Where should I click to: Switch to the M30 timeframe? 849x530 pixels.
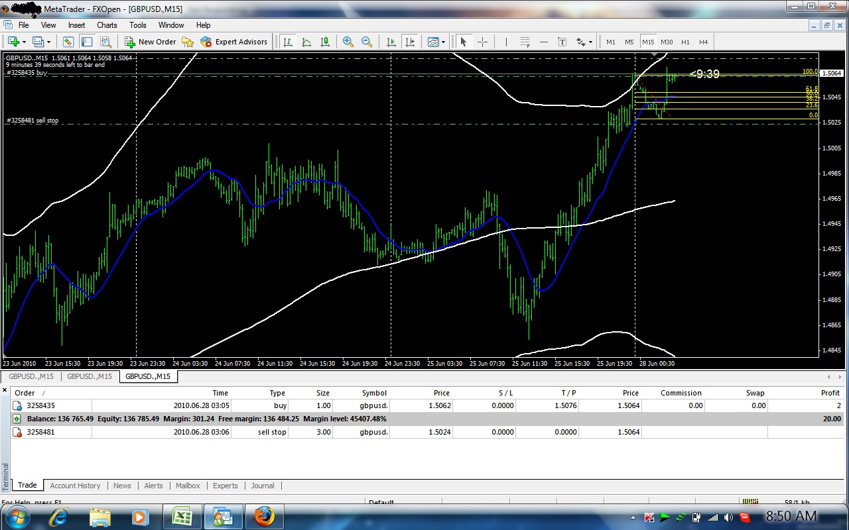667,42
